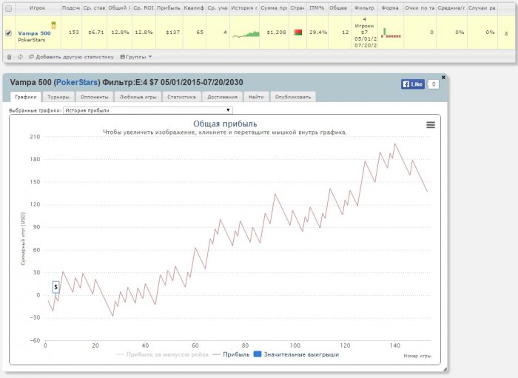Open the chart hamburger menu
This screenshot has height=378, width=518.
pos(431,125)
